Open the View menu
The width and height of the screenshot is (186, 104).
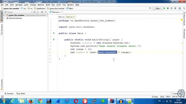(12, 5)
